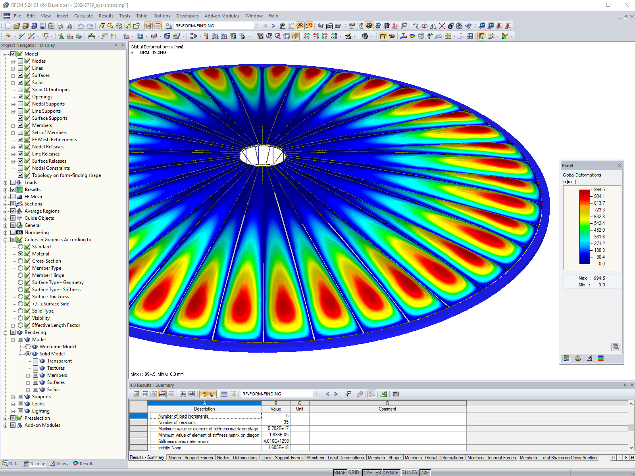This screenshot has height=476, width=635.
Task: Click the GRID button in the status bar
Action: [x=354, y=472]
